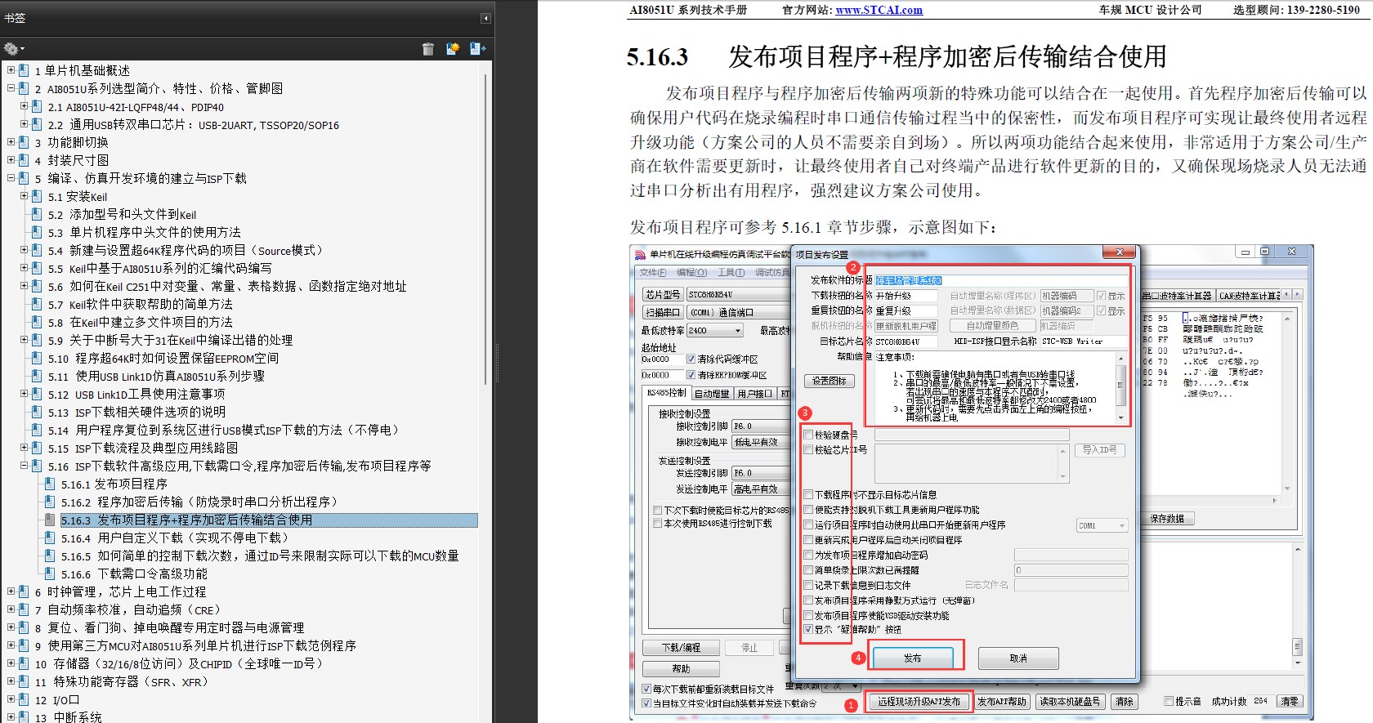Toggle 提示音 checkbox in embedded image
Viewport: 1373px width, 723px height.
1169,701
